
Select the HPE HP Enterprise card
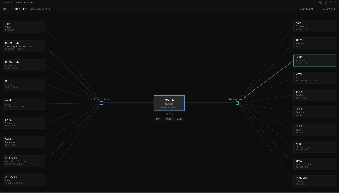pos(315,147)
